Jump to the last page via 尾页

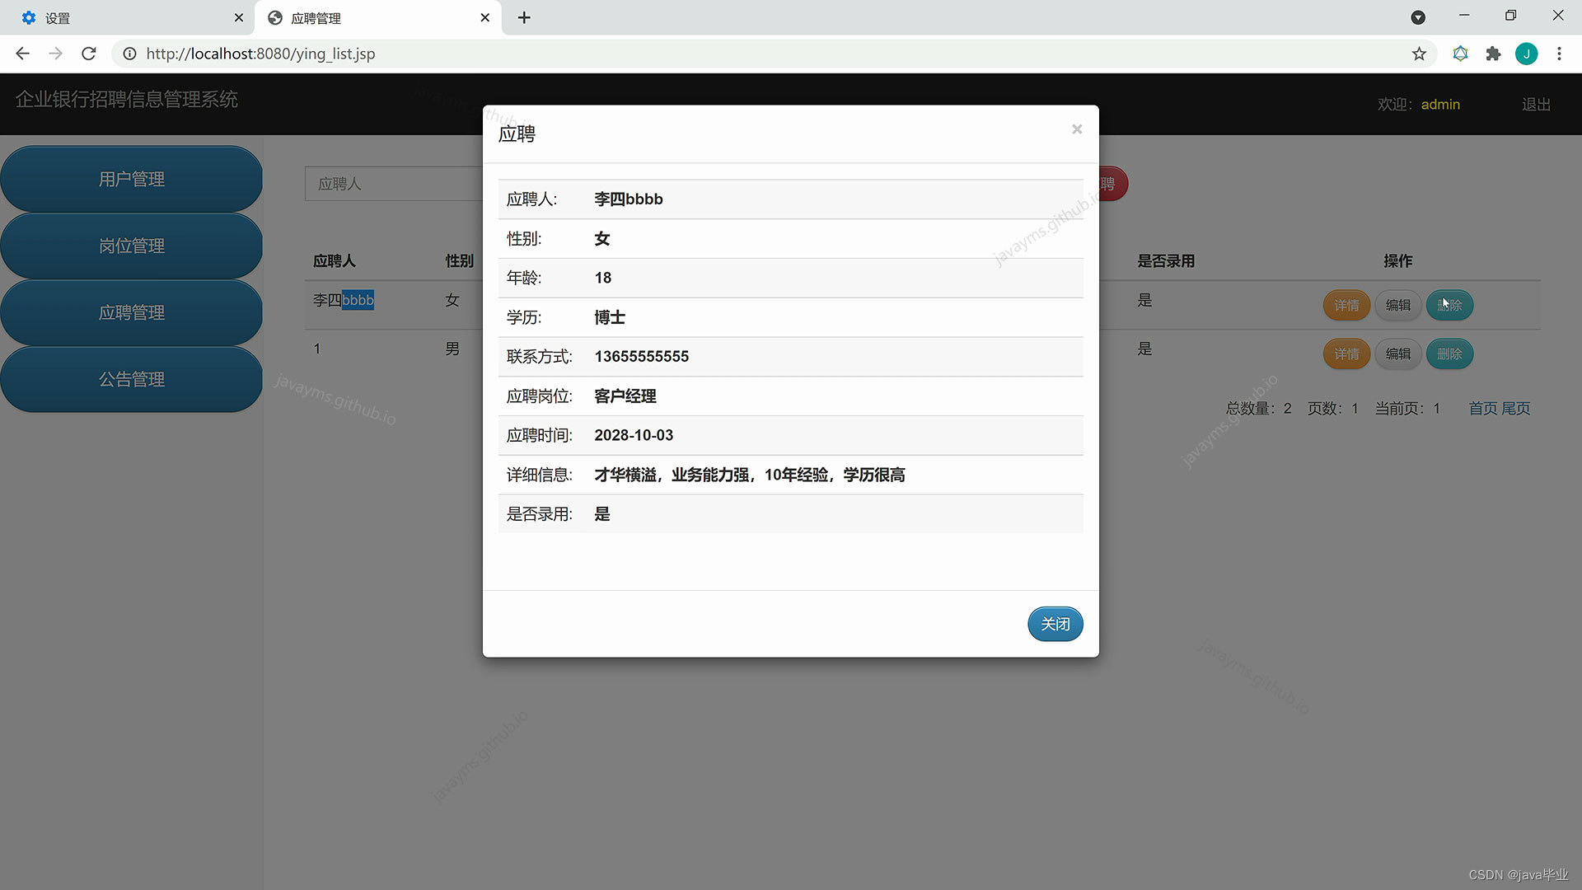click(1517, 408)
